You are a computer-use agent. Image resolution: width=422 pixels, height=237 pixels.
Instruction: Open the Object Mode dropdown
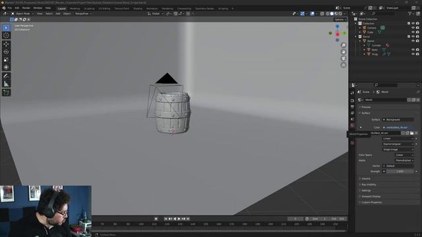tap(22, 13)
